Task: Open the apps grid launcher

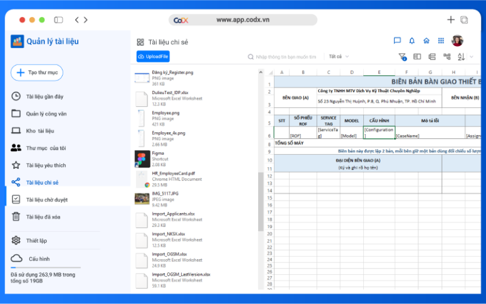Action: tap(441, 40)
